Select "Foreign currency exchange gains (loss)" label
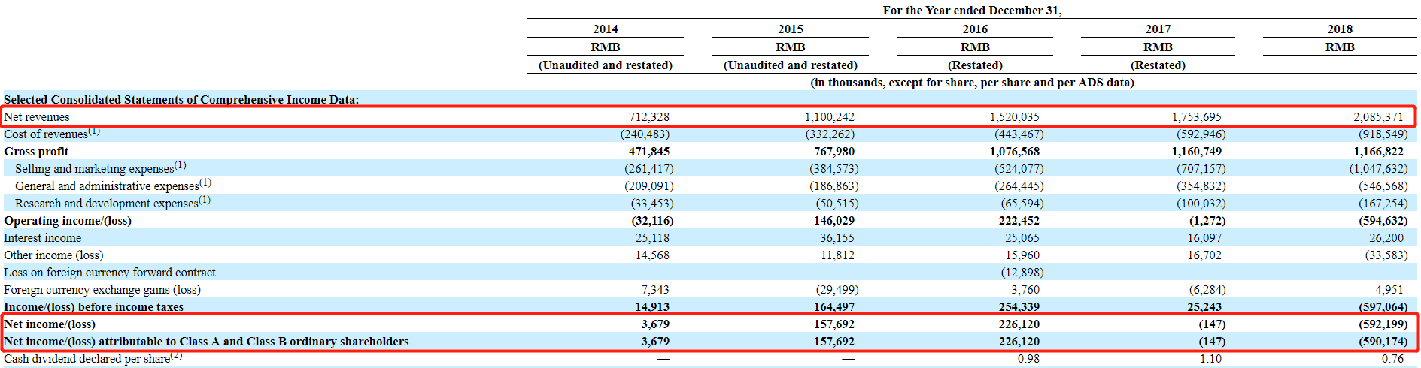Screen dimensions: 1421x368 [x=102, y=290]
